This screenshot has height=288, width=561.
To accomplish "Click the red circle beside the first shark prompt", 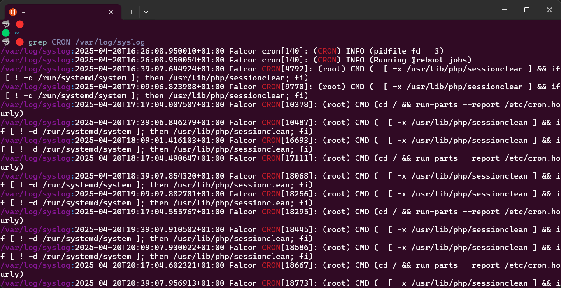I will [19, 24].
